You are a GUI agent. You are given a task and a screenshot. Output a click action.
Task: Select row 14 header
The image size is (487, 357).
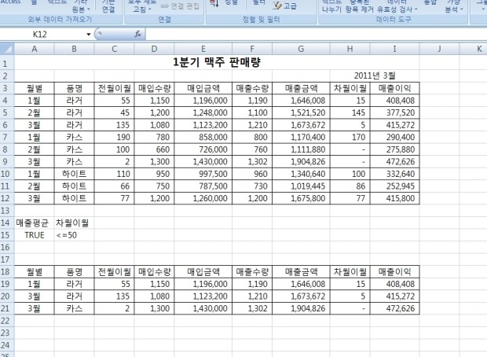click(7, 223)
